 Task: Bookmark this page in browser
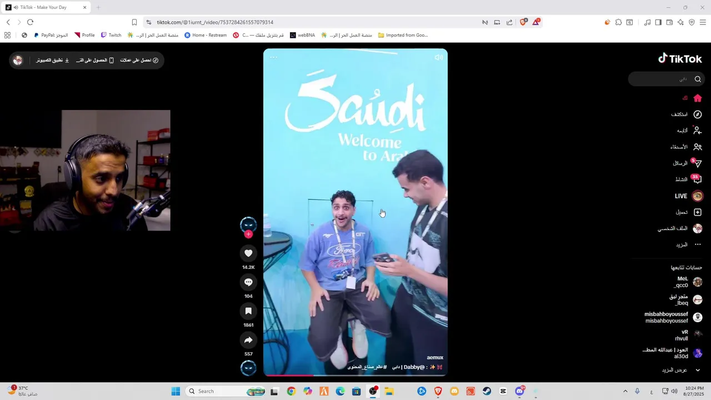(134, 22)
